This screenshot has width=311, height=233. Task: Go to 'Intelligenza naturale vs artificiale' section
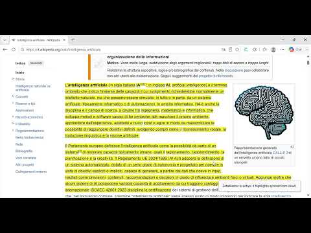pyautogui.click(x=33, y=88)
